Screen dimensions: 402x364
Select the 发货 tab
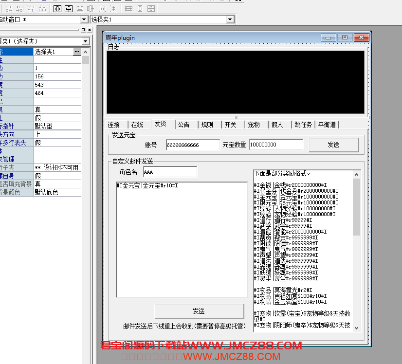click(161, 124)
